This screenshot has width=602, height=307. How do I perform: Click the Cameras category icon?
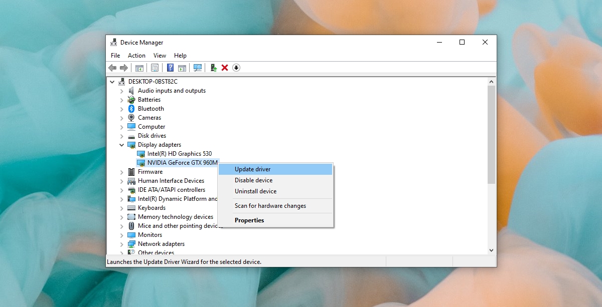pyautogui.click(x=131, y=118)
